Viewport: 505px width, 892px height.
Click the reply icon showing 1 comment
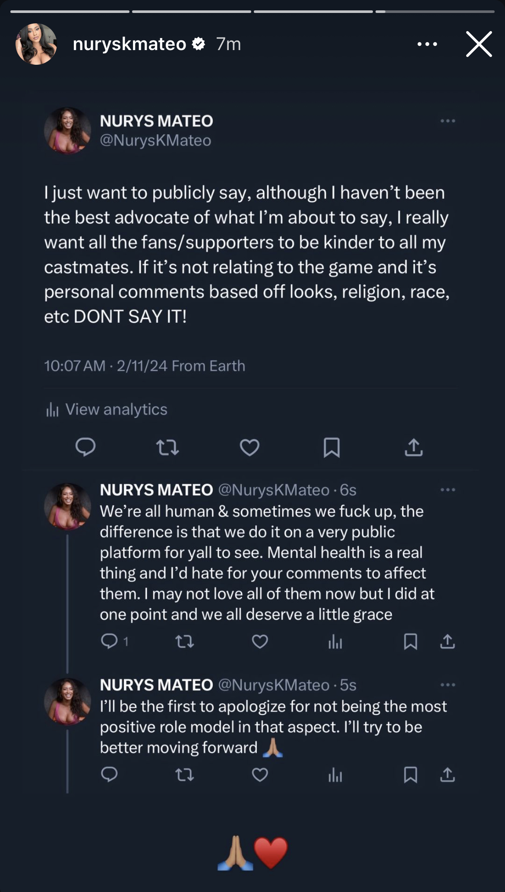pos(114,642)
